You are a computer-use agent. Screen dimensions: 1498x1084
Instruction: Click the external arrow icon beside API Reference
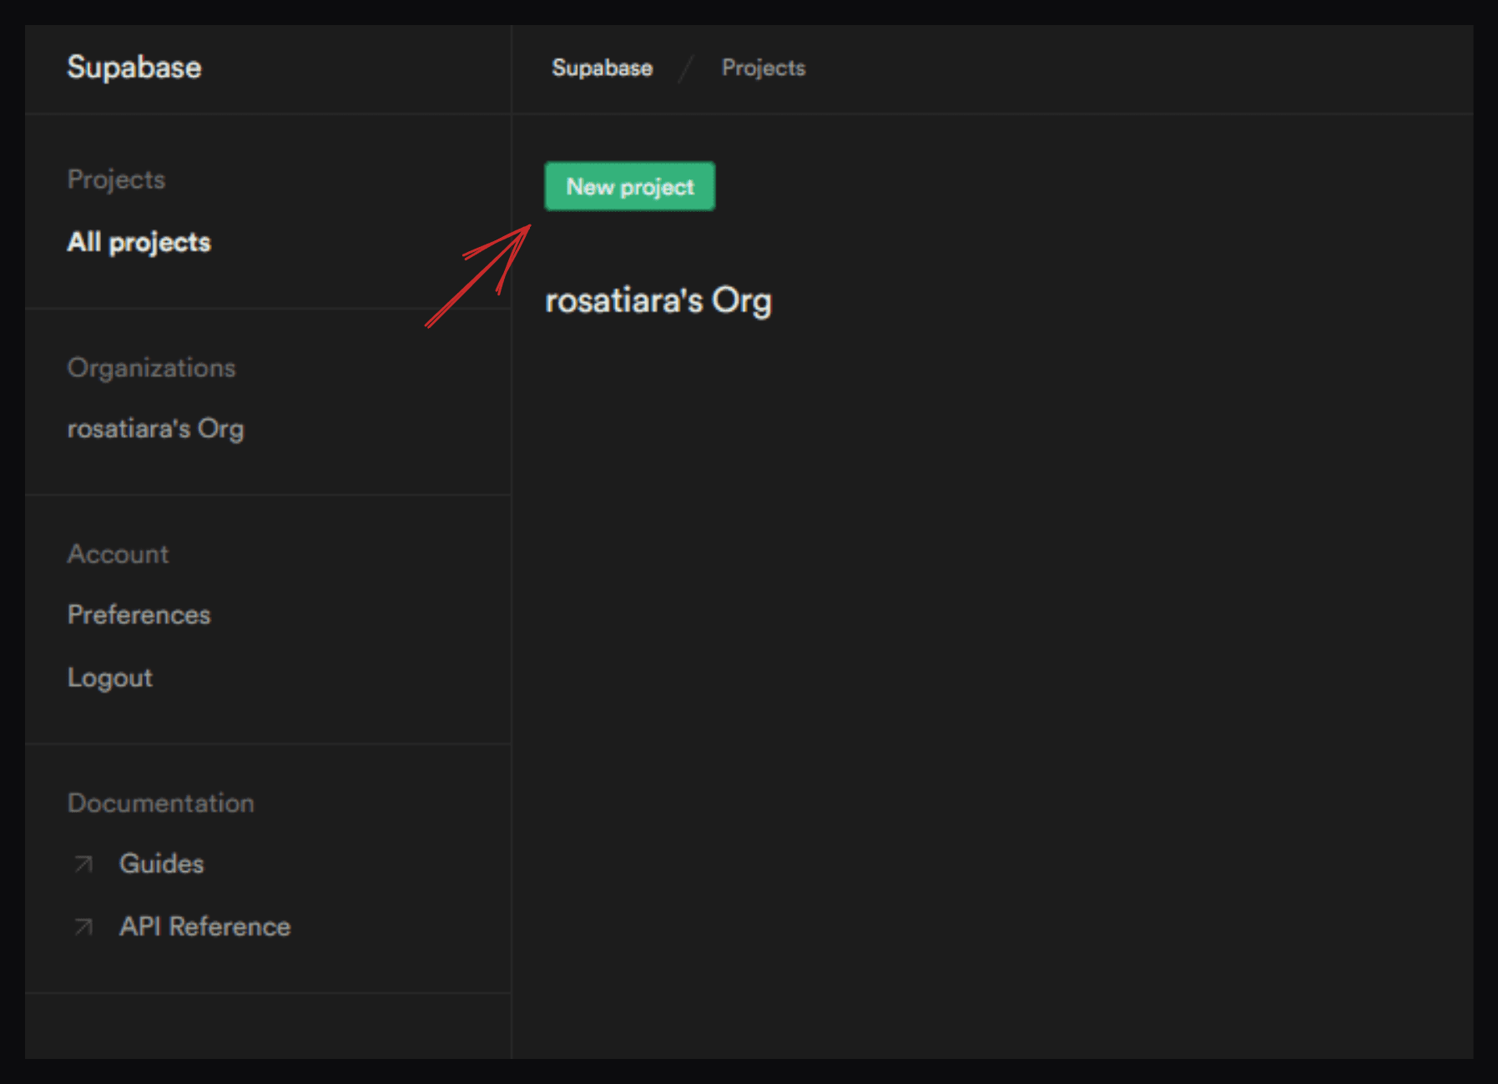(x=83, y=926)
